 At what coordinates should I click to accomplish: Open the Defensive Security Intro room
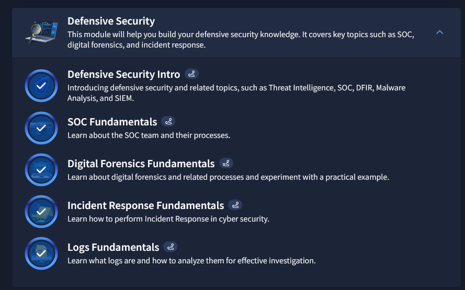(123, 74)
